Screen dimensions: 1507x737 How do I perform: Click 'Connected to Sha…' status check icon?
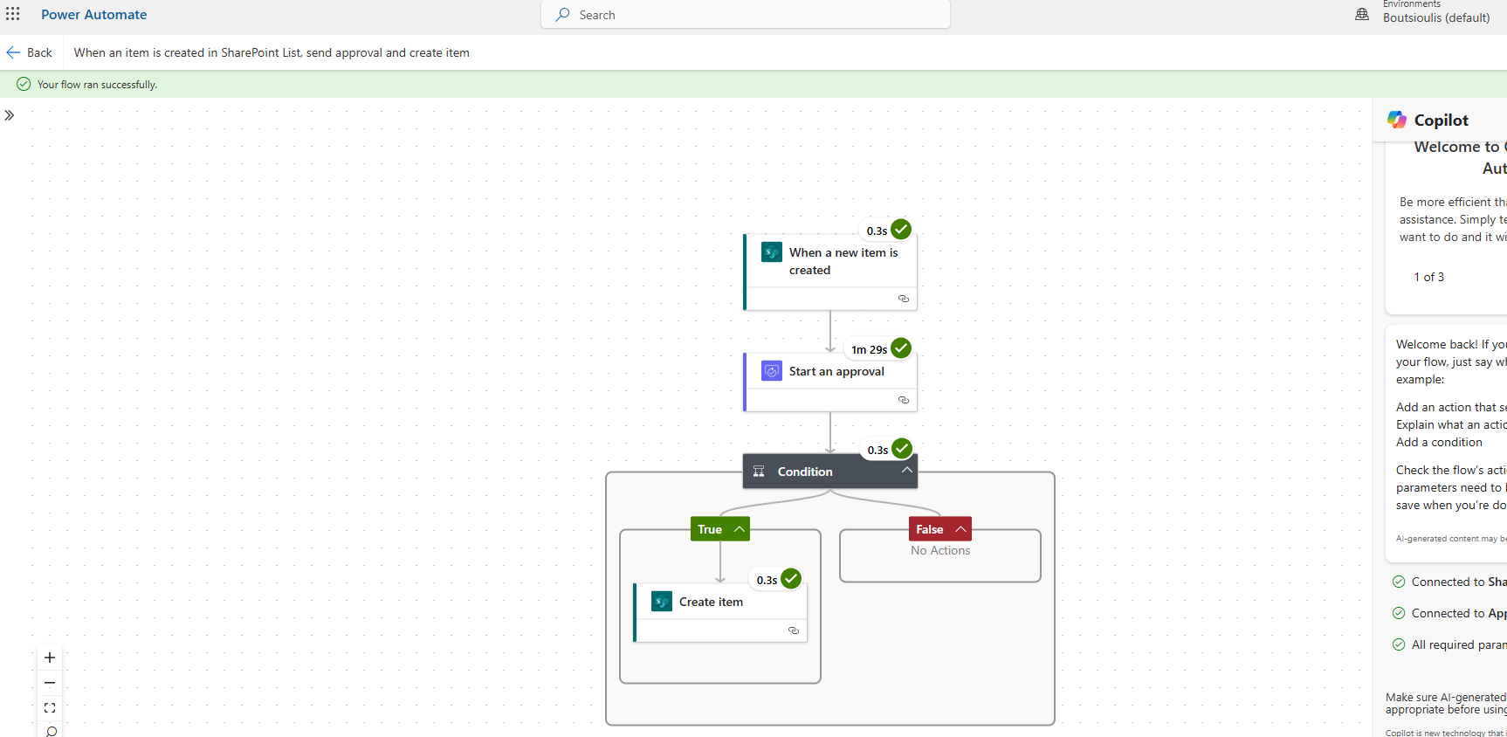(1399, 582)
